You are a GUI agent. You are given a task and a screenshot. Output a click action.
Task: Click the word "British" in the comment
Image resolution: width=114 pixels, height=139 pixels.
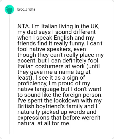[x=26, y=106]
